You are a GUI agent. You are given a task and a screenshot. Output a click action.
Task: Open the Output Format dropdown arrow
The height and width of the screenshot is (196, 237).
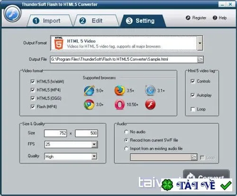[200, 43]
